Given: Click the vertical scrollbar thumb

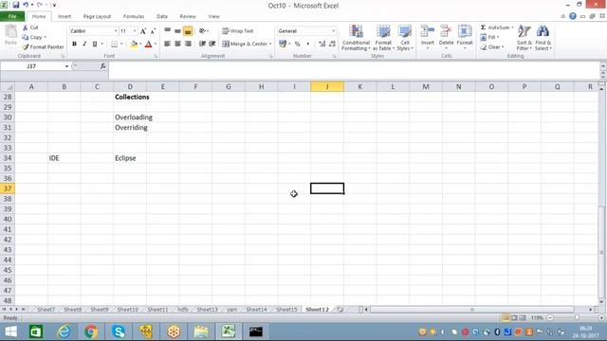Looking at the screenshot, I should pos(601,251).
